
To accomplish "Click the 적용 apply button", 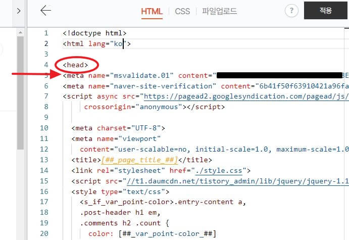I will pyautogui.click(x=325, y=11).
